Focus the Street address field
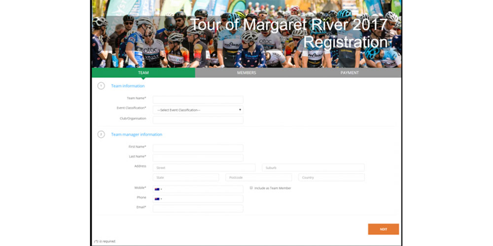 pyautogui.click(x=204, y=168)
